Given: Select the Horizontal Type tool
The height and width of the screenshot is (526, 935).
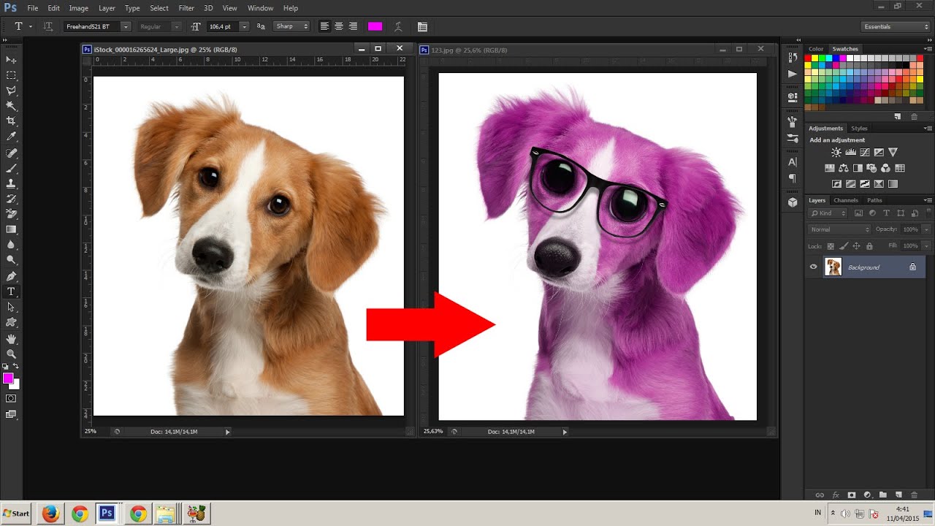Looking at the screenshot, I should [x=11, y=291].
